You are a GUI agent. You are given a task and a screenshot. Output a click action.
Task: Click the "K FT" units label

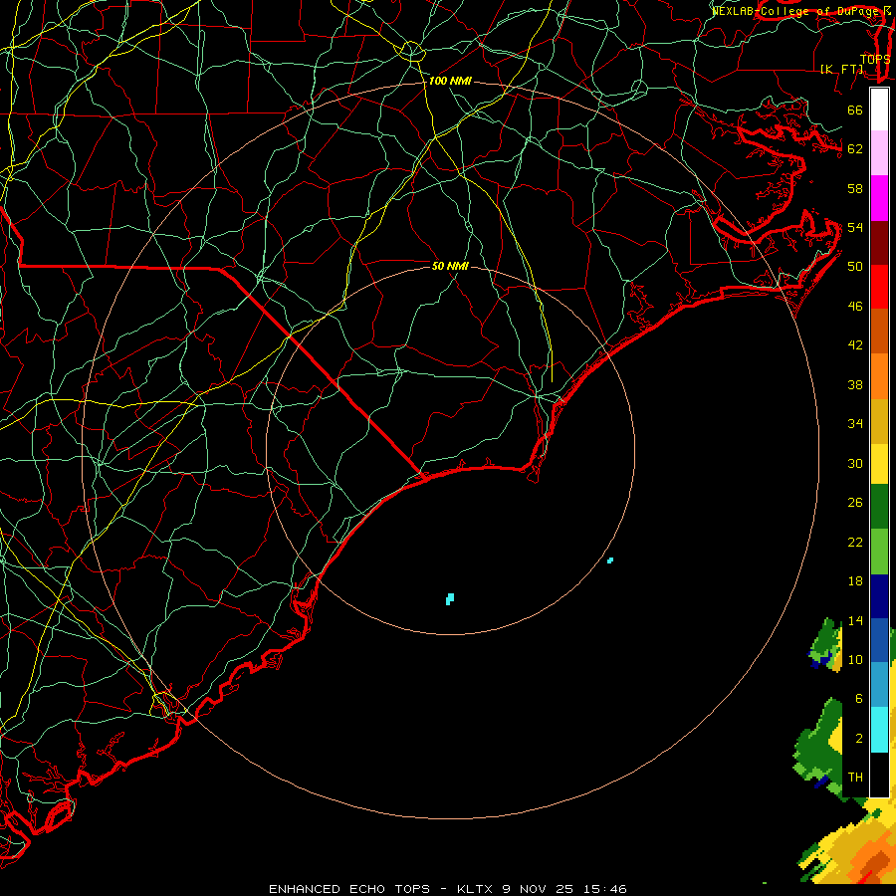click(841, 69)
